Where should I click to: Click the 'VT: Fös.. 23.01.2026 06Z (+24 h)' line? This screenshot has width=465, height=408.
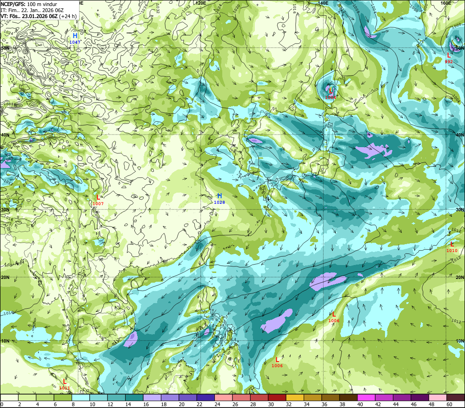point(39,16)
